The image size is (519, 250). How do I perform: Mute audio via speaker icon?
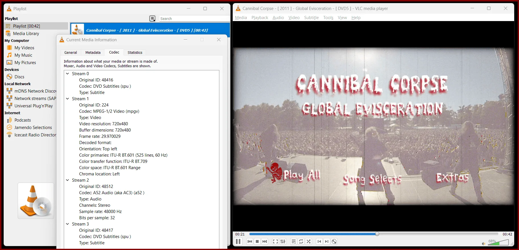click(483, 243)
